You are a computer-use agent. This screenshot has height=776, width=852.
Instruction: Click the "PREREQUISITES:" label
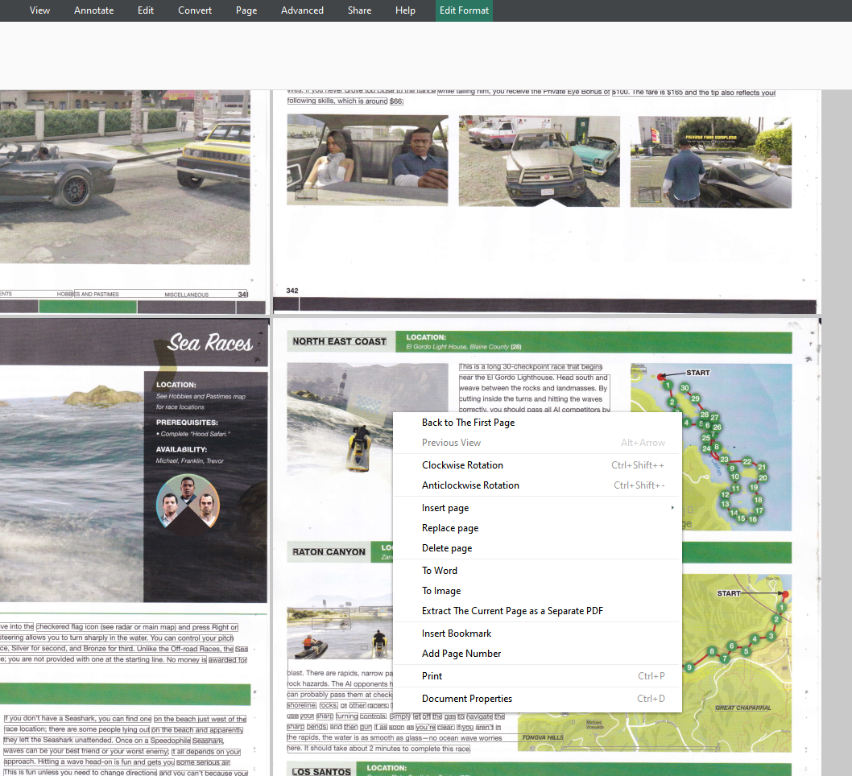(x=187, y=423)
